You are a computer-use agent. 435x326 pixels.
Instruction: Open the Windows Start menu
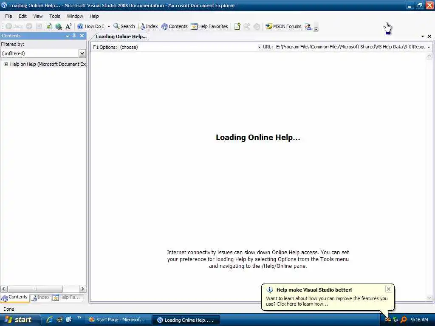19,320
